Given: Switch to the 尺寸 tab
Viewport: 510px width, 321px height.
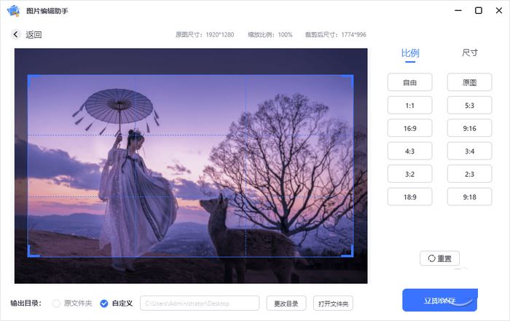Looking at the screenshot, I should coord(470,53).
